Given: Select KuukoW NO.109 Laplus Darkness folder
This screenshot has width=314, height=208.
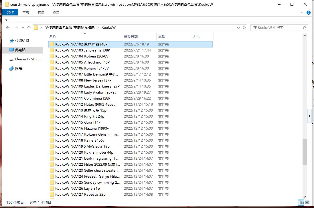Looking at the screenshot, I should click(x=130, y=86).
